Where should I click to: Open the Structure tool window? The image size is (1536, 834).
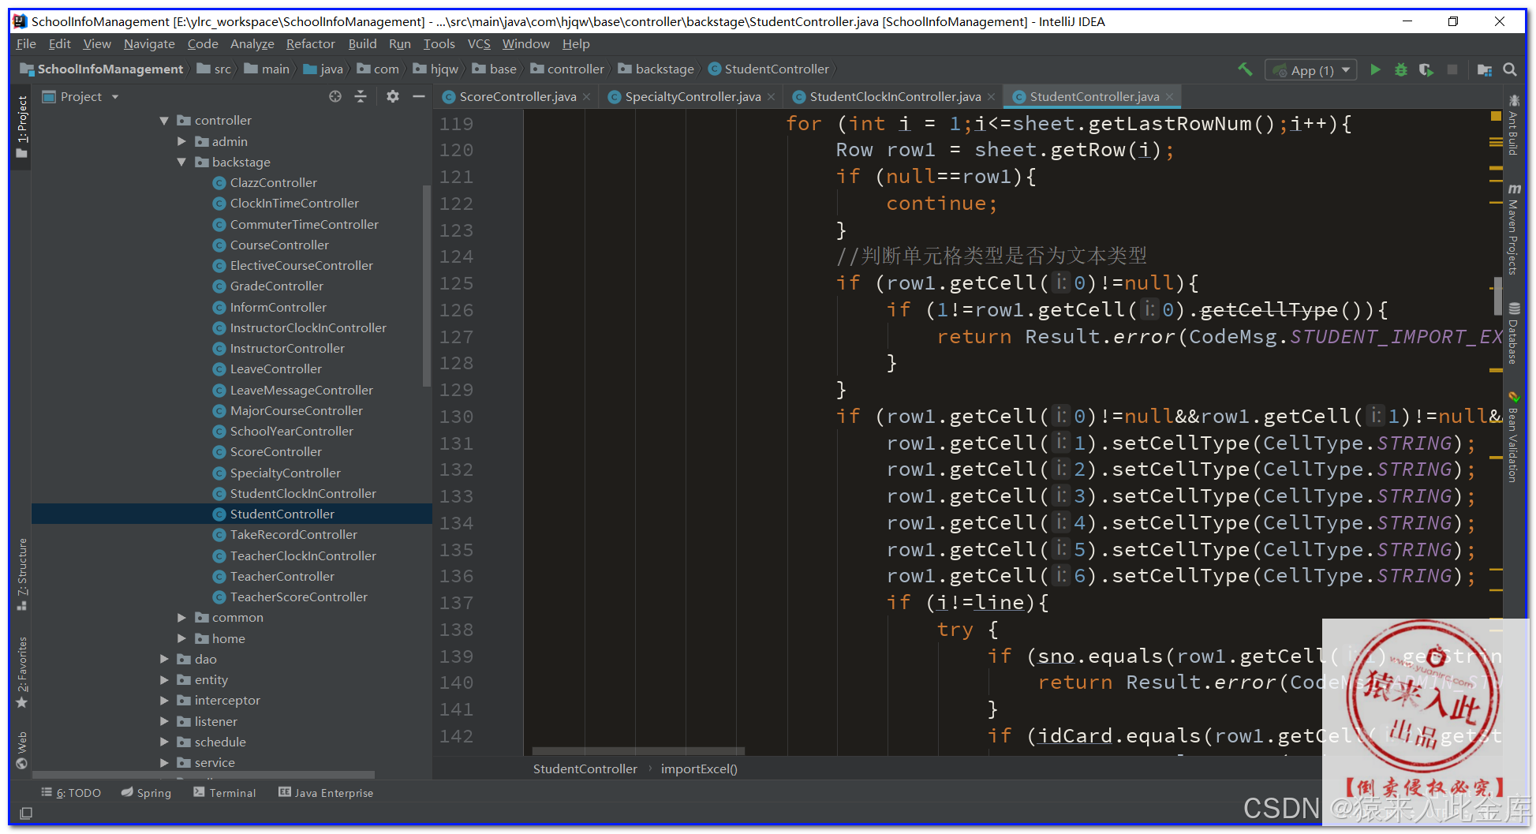coord(22,574)
